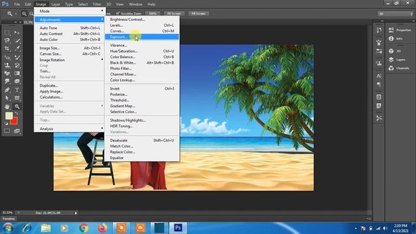Choose Color Balance adjustment
The image size is (416, 234).
(x=142, y=57)
